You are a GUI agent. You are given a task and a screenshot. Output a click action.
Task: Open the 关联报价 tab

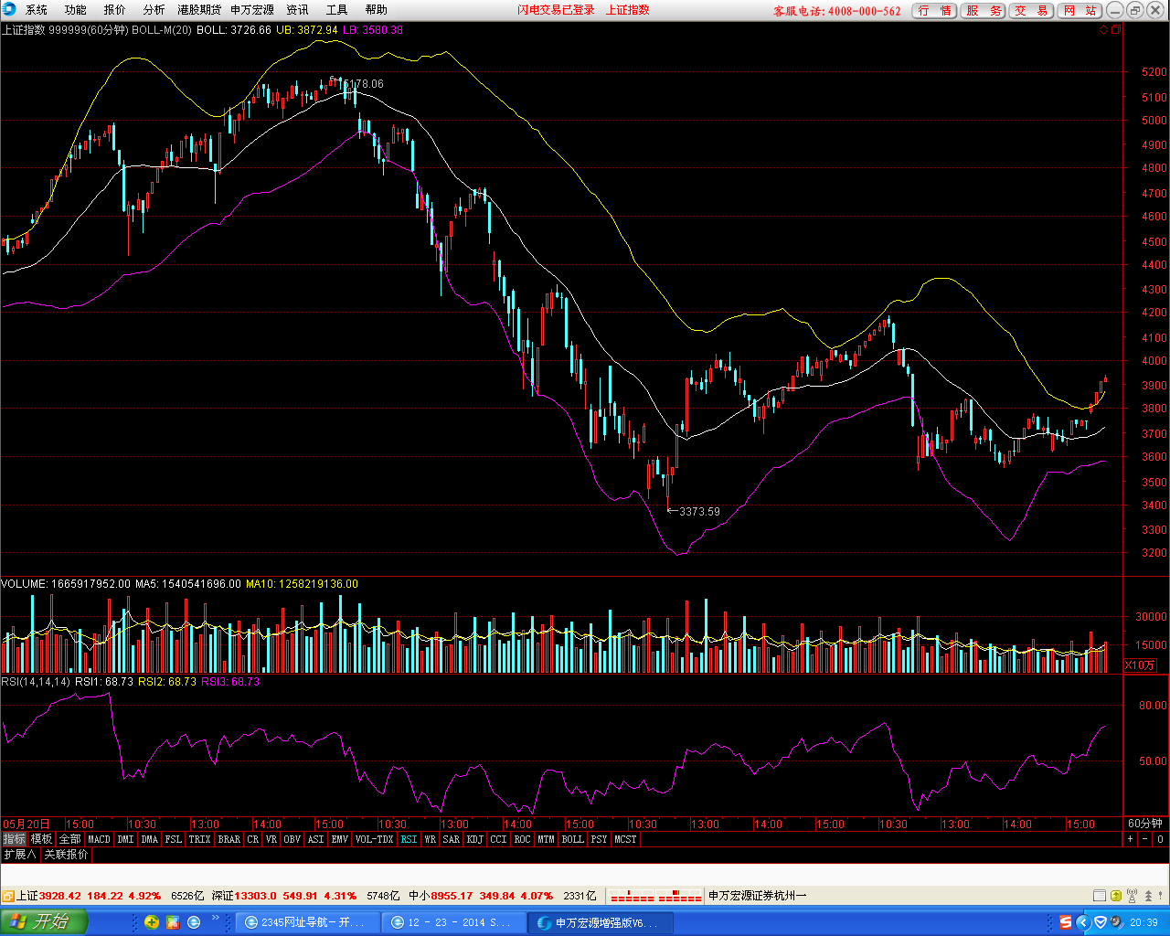[67, 855]
